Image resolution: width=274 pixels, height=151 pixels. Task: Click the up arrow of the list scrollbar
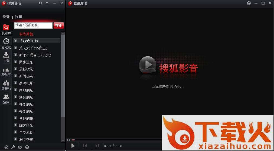63,33
